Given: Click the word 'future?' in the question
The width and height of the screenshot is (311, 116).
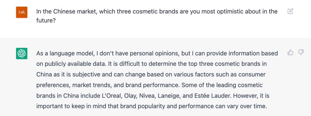Looking at the screenshot, I should pos(46,21).
